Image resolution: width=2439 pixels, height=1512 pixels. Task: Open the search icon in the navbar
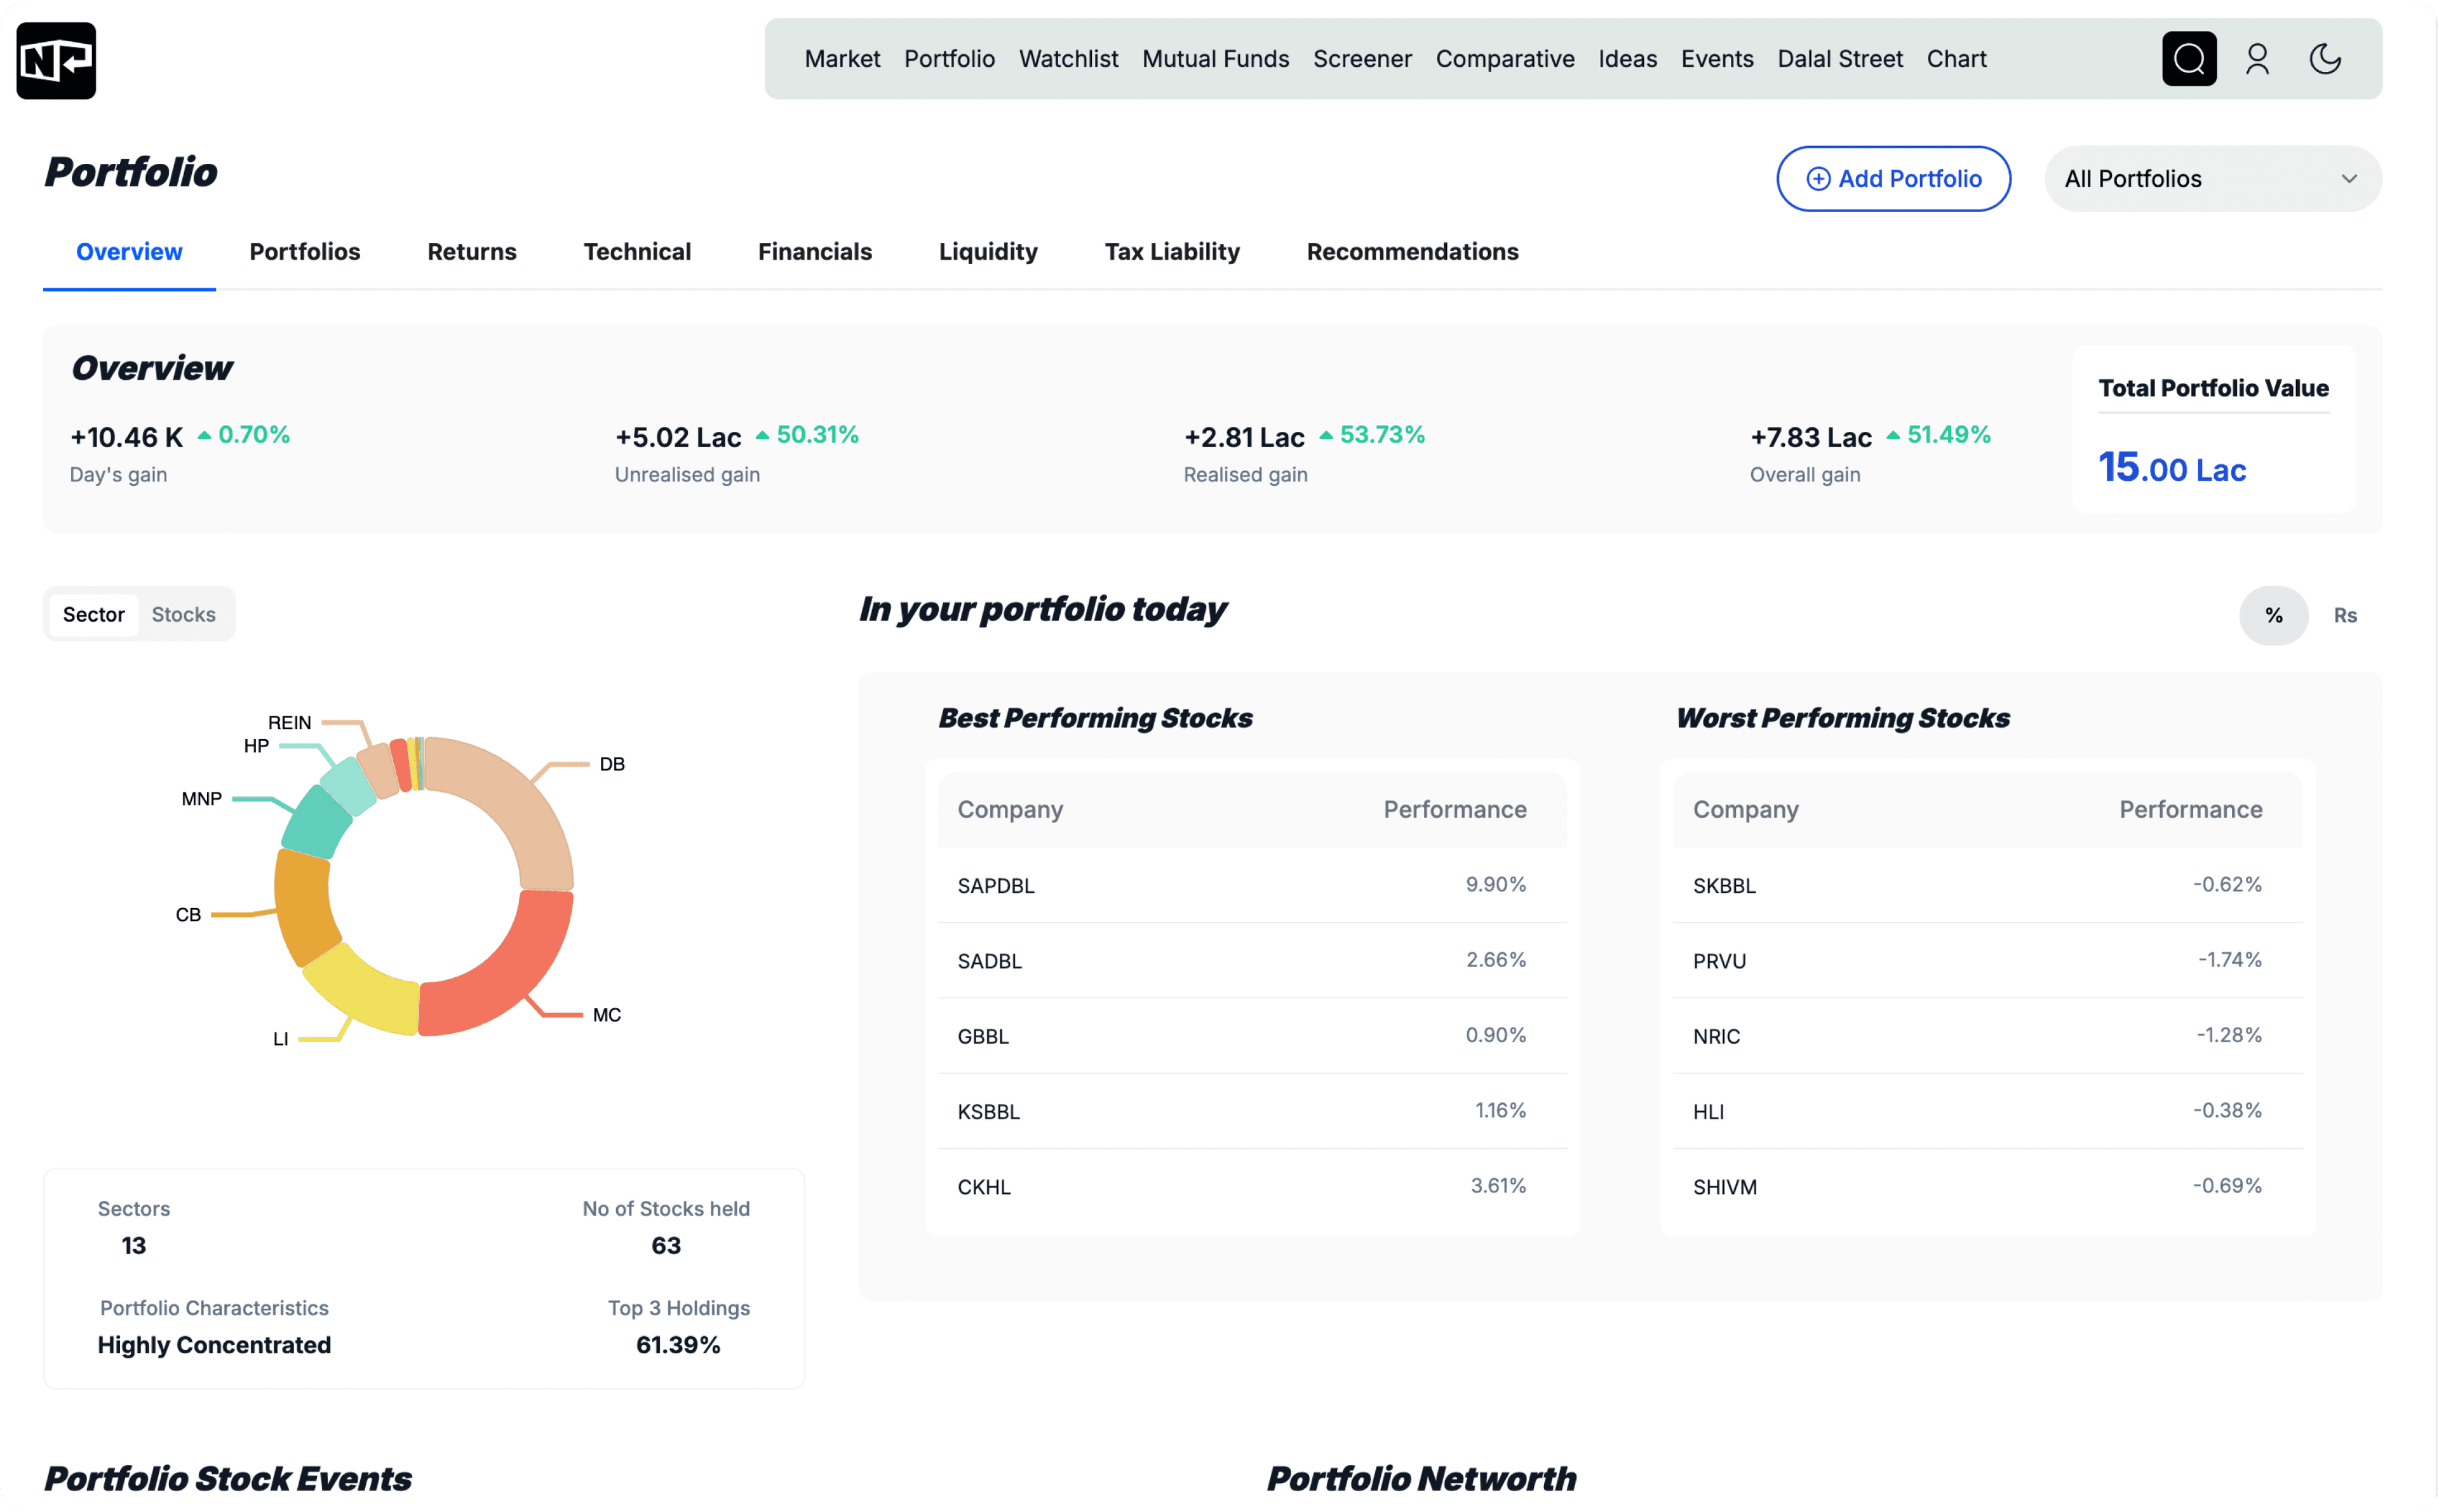pyautogui.click(x=2189, y=59)
